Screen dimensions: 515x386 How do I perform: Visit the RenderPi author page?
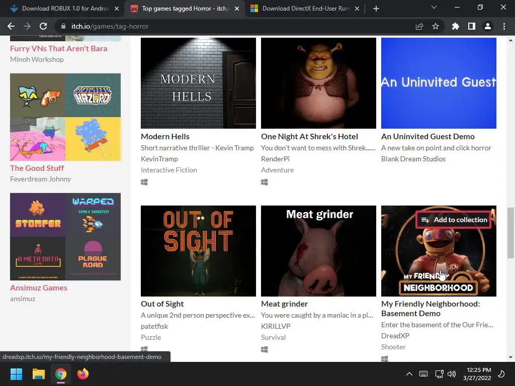[275, 159]
